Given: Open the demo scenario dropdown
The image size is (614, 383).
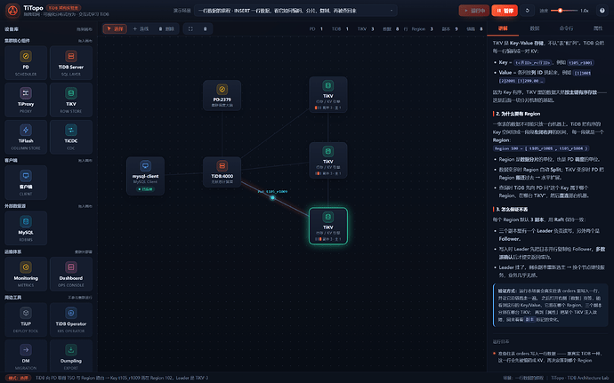Looking at the screenshot, I should (x=295, y=11).
